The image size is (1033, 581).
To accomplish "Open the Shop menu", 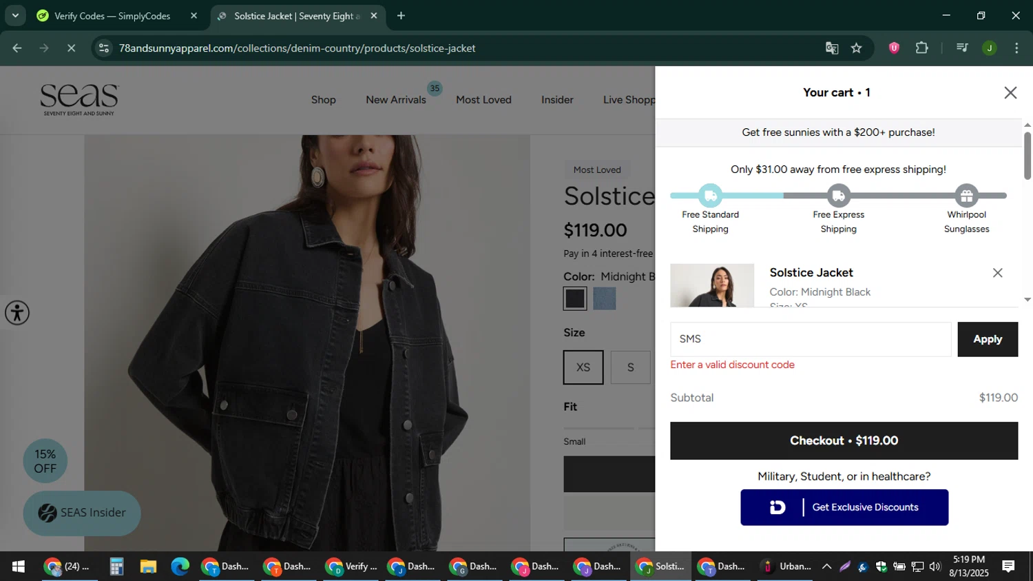I will pos(324,100).
